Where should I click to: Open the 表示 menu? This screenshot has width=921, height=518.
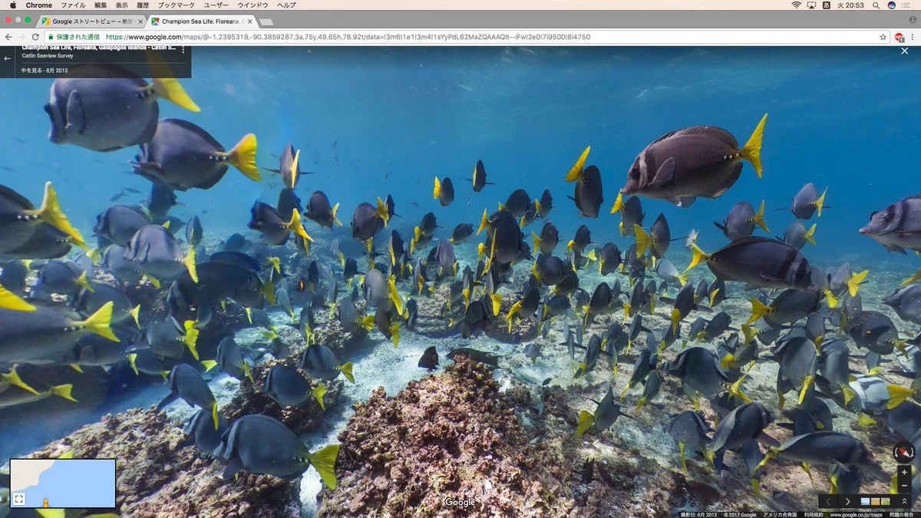(122, 5)
